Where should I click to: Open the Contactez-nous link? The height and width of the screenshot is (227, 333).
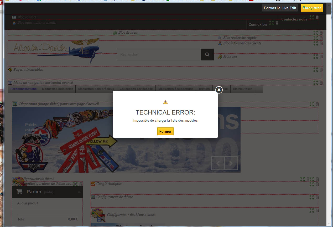[x=294, y=19]
